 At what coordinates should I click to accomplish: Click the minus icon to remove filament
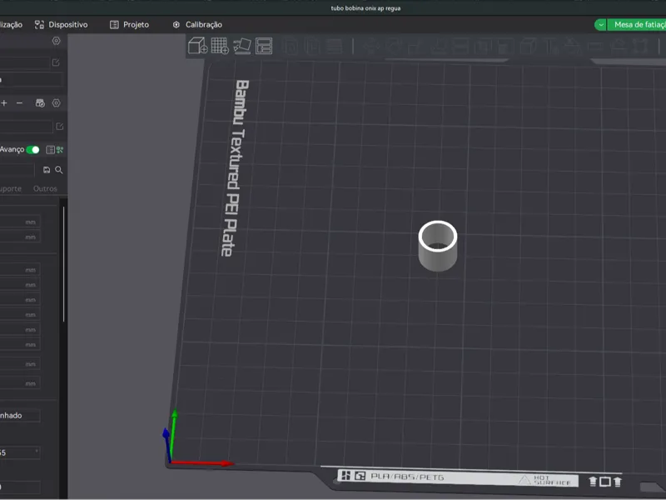(19, 102)
